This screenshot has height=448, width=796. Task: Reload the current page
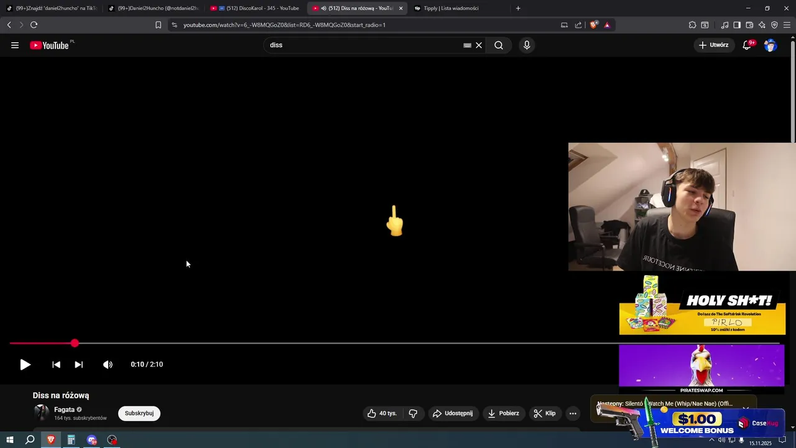point(34,25)
